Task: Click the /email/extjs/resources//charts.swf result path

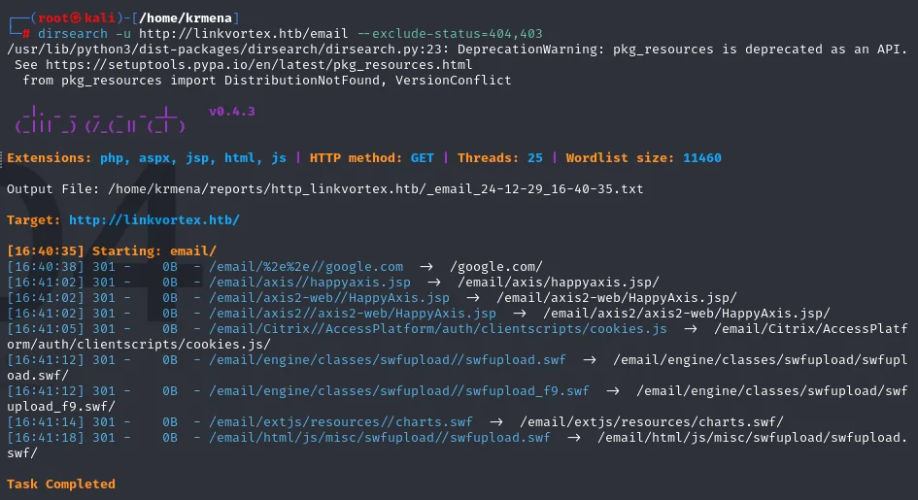Action: pos(341,421)
